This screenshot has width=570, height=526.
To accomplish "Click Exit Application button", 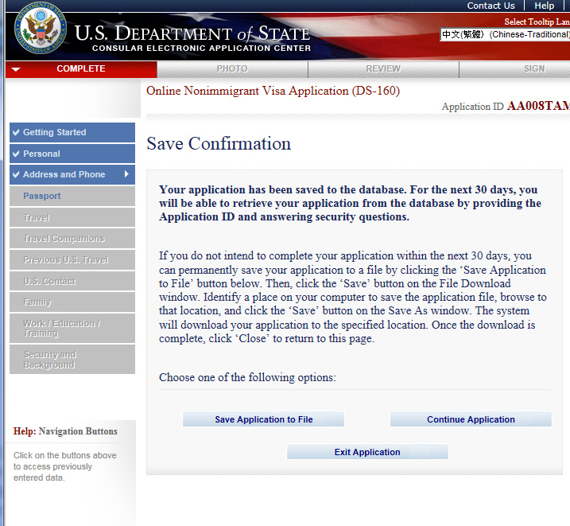I will [367, 452].
